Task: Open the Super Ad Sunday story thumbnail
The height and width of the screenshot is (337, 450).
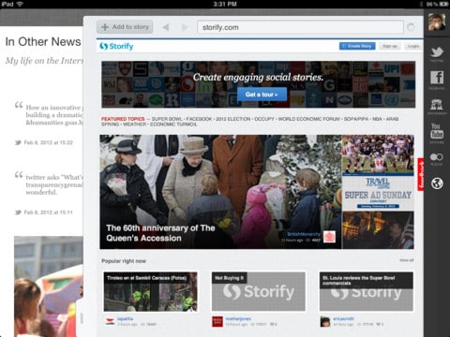Action: click(x=378, y=193)
